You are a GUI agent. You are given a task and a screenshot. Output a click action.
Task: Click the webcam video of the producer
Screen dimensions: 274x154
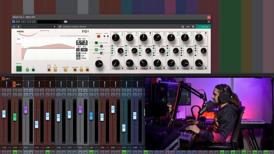(209, 114)
